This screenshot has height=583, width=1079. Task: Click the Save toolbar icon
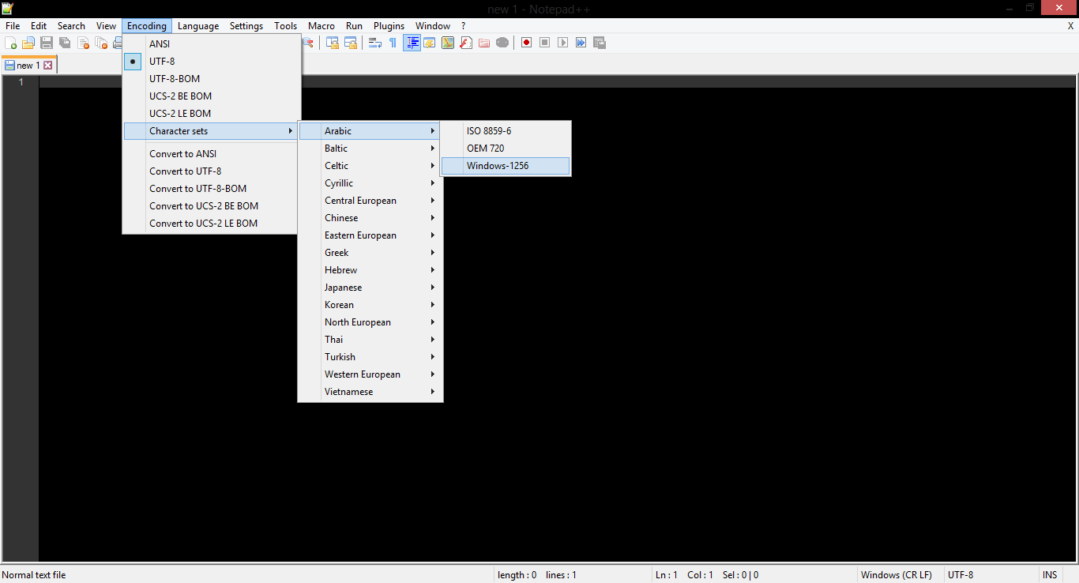tap(47, 43)
